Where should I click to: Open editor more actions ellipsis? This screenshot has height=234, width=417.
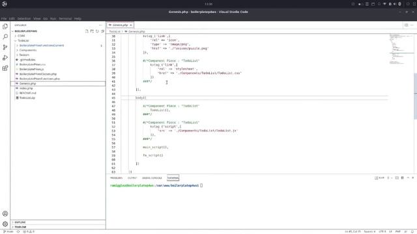pos(412,25)
